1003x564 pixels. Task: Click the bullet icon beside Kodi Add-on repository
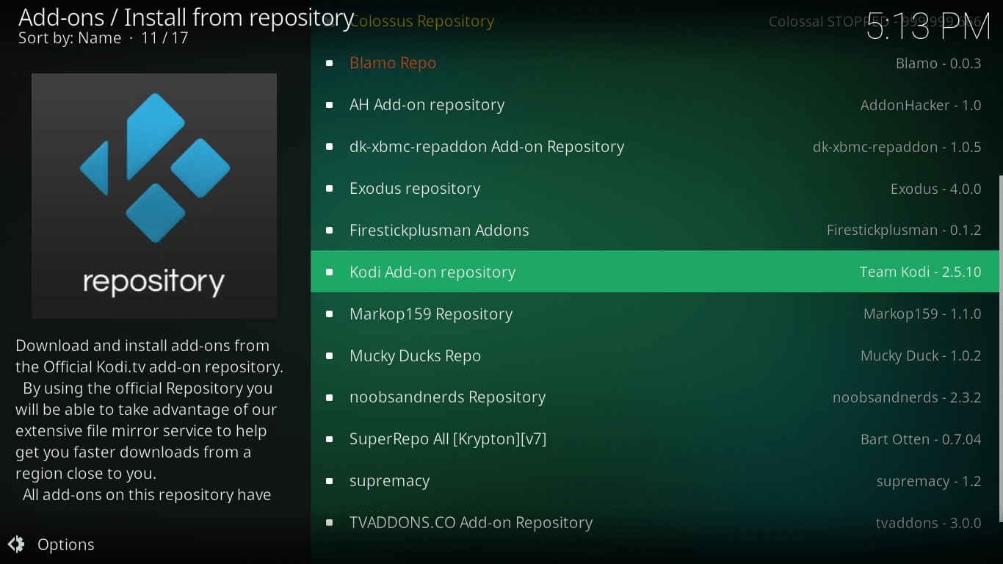coord(330,272)
